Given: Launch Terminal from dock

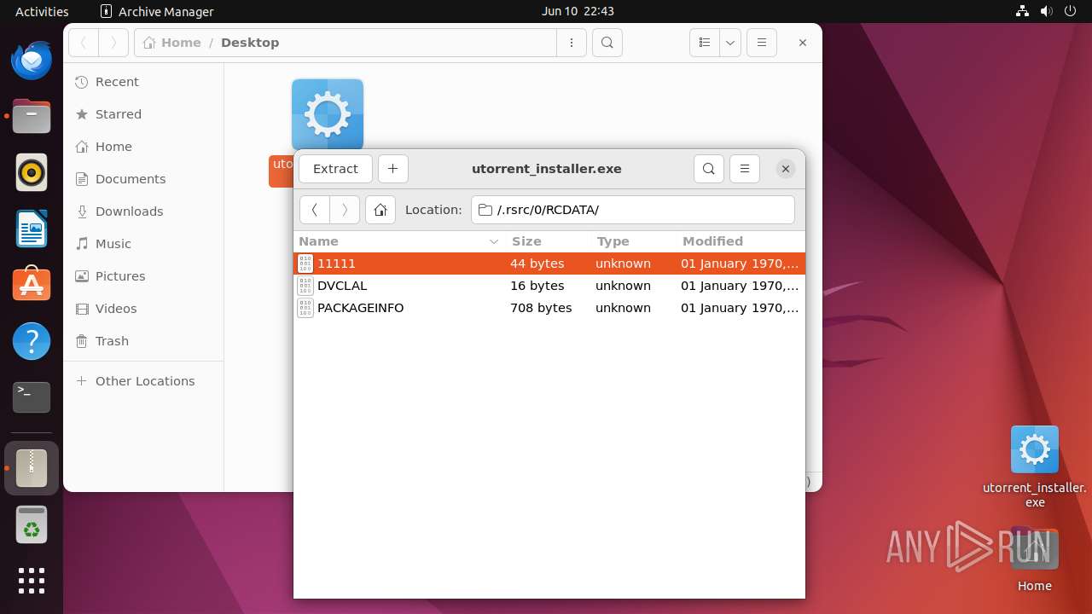Looking at the screenshot, I should (x=32, y=398).
